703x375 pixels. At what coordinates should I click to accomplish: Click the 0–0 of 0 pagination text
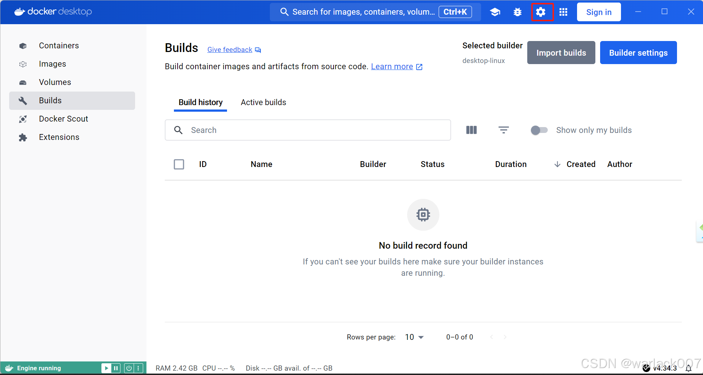click(460, 337)
